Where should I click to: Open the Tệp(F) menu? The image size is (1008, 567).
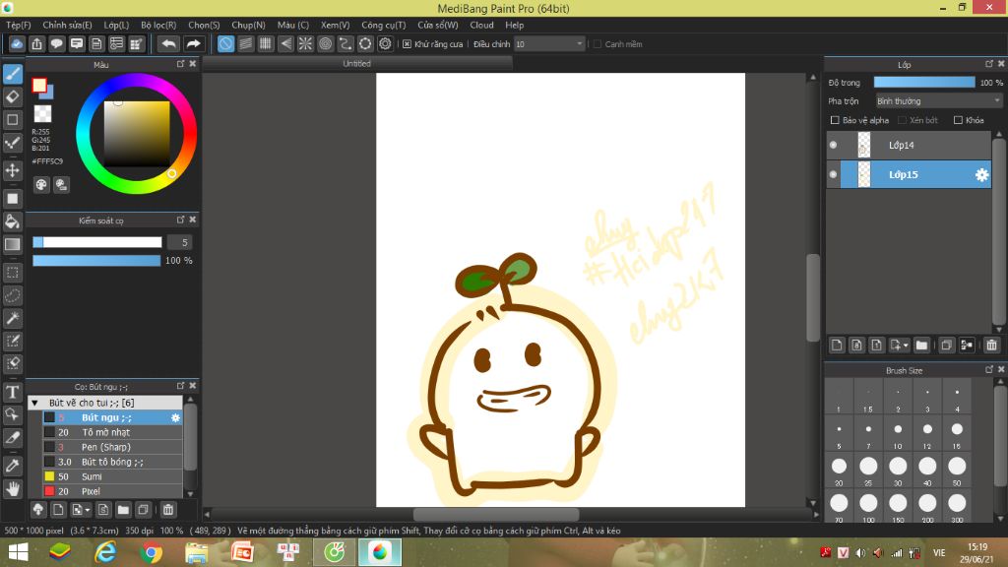point(19,25)
